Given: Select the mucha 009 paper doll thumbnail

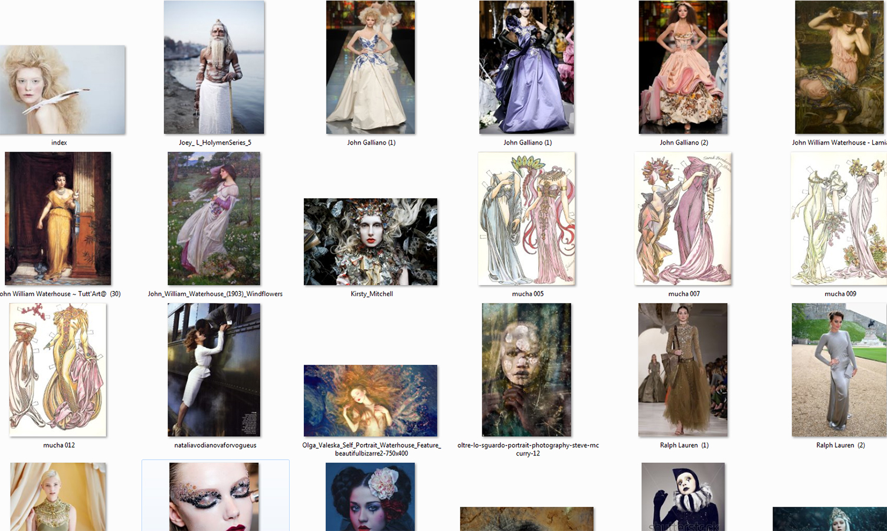Looking at the screenshot, I should tap(839, 218).
